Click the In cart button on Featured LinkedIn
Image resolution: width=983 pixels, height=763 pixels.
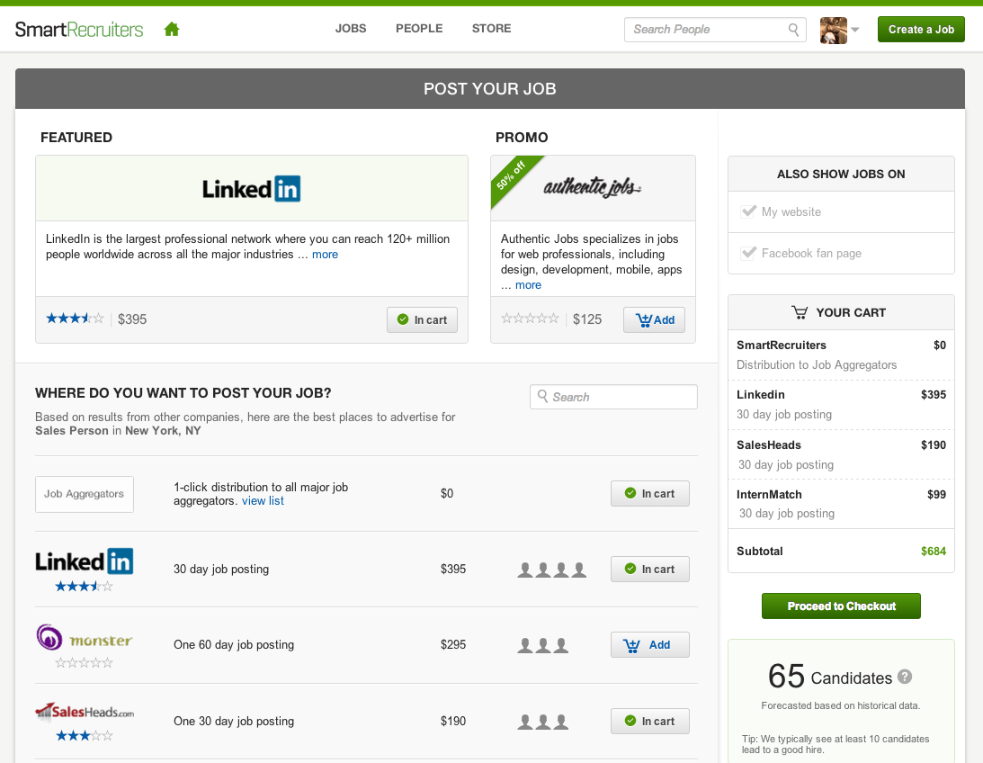[422, 319]
